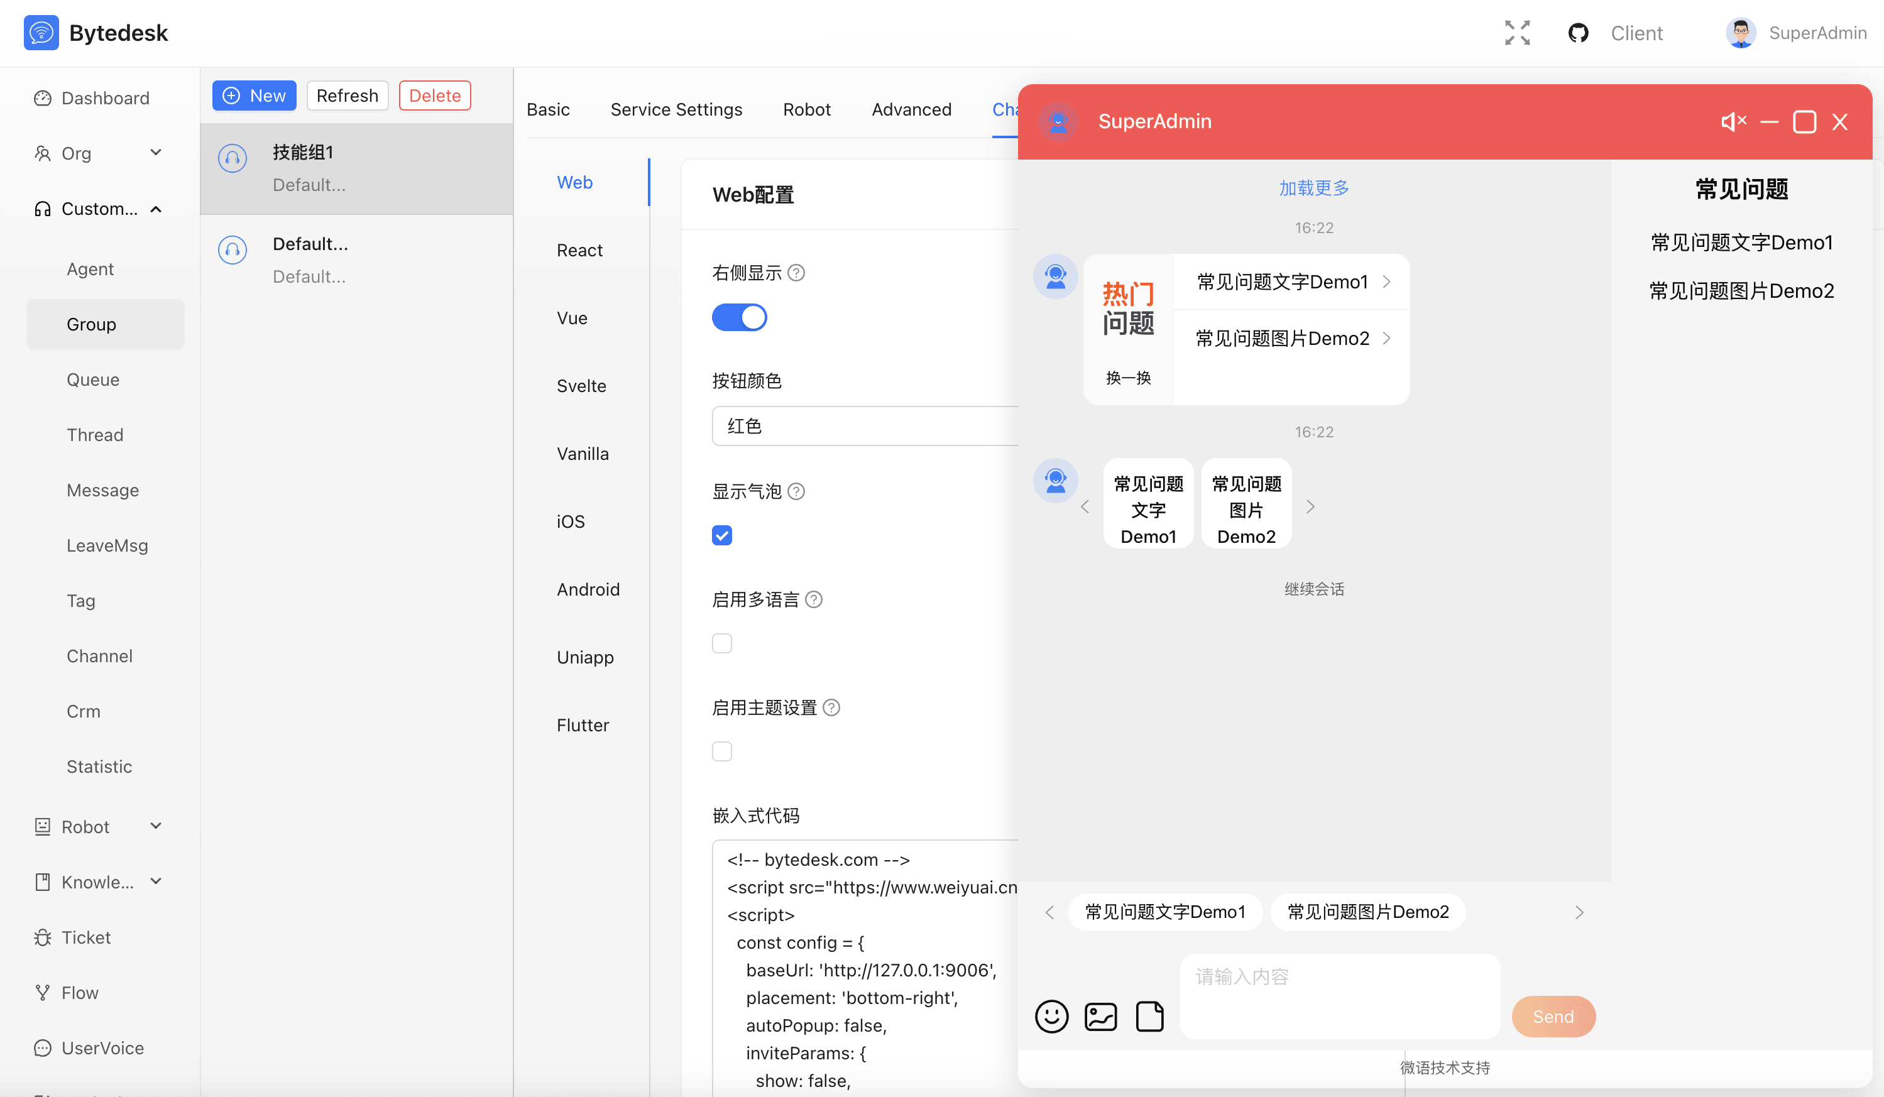Switch to the Service Settings tab
Screen dimensions: 1884x1097
click(x=676, y=110)
